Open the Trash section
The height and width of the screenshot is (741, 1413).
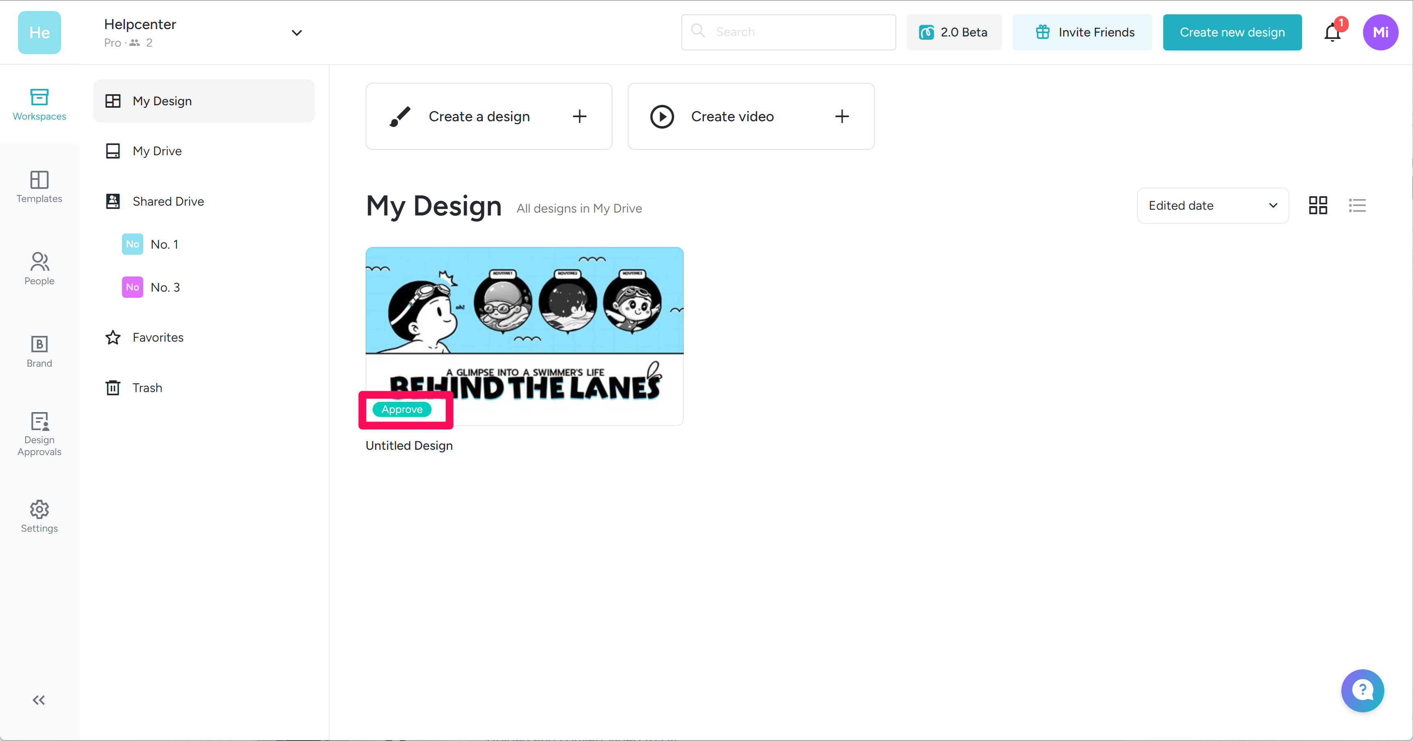[147, 387]
